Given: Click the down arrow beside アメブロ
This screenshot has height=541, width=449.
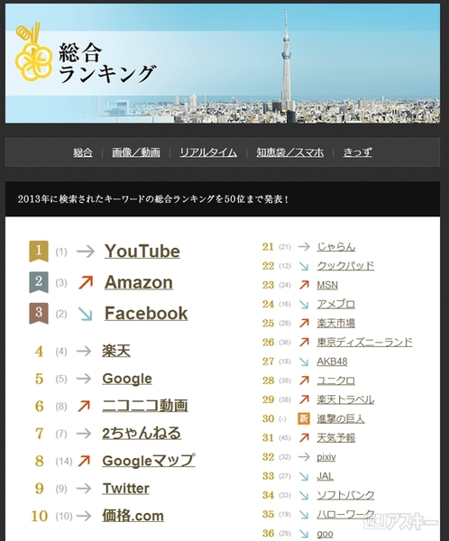Looking at the screenshot, I should click(304, 304).
